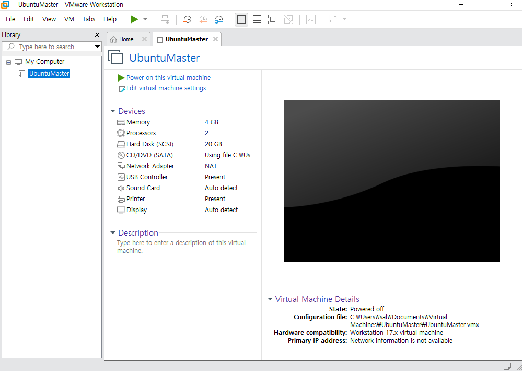
Task: Open the console view toolbar icon
Action: click(311, 19)
